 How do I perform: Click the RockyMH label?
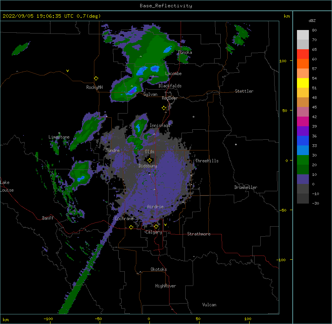pos(94,87)
